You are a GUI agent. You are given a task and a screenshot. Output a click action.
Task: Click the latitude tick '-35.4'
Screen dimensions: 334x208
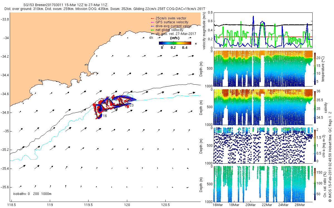coord(5,169)
